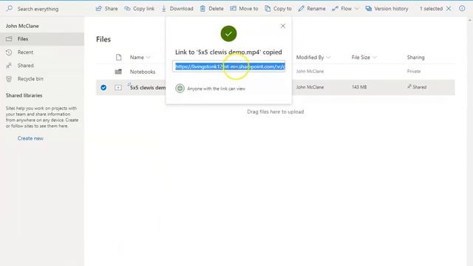This screenshot has height=266, width=473.
Task: Click the copied sharepoint link field
Action: pyautogui.click(x=228, y=66)
